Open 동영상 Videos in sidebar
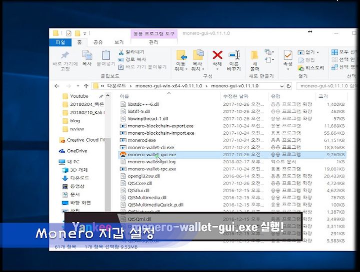 tap(77, 186)
